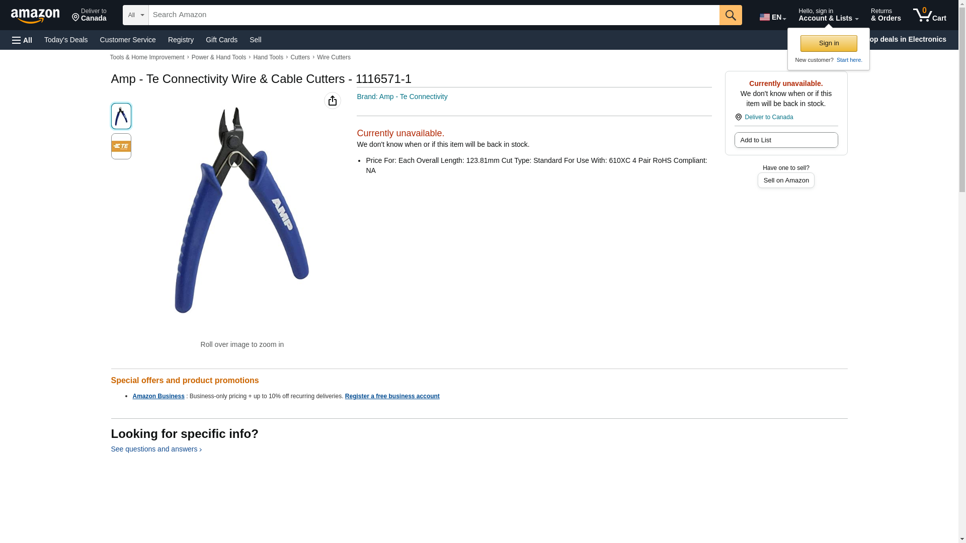Go to Gift Cards menu item
Image resolution: width=966 pixels, height=543 pixels.
[x=221, y=40]
